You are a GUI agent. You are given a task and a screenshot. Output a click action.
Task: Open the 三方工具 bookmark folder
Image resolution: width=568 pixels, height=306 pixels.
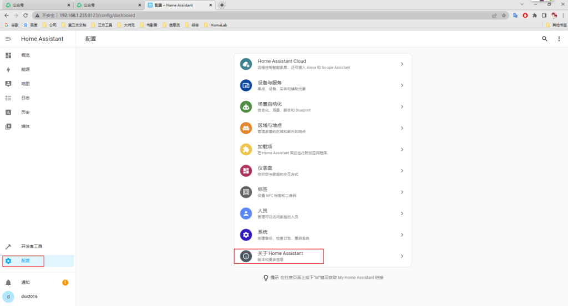tap(102, 25)
